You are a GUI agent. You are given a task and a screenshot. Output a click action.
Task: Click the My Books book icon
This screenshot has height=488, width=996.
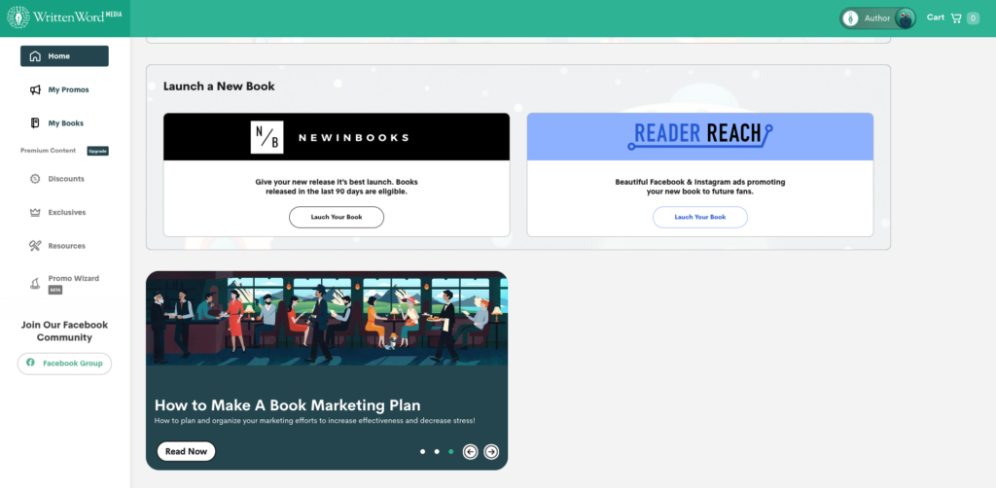coord(36,123)
